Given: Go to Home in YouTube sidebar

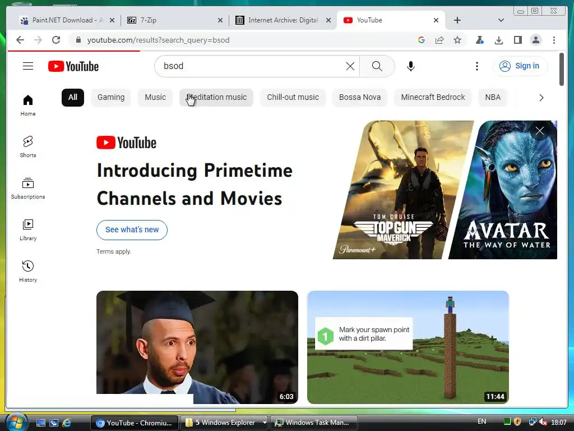Looking at the screenshot, I should [28, 105].
